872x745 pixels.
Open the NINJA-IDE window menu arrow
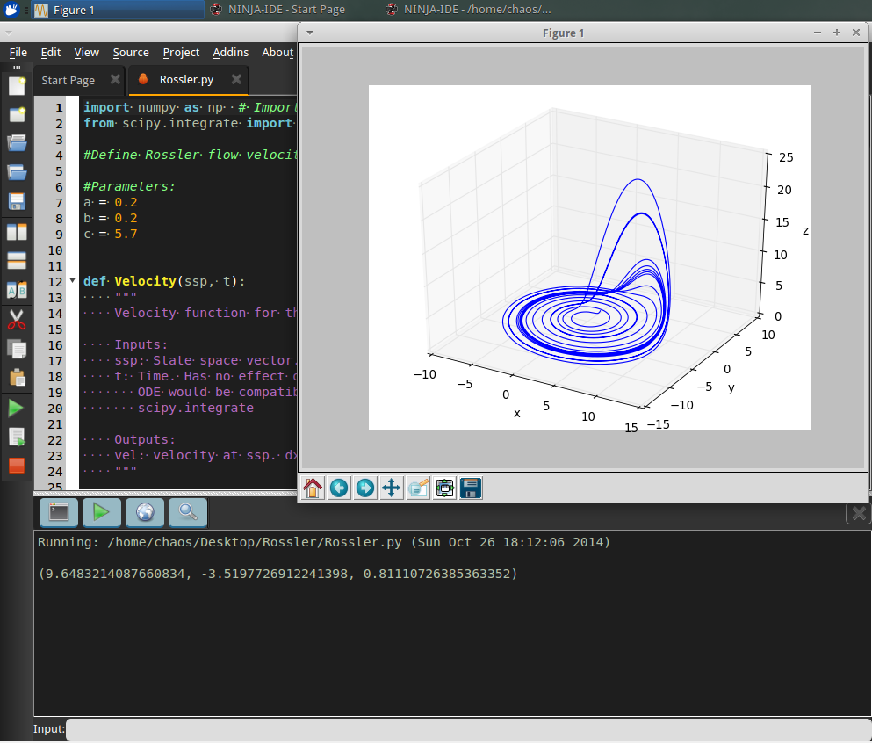[x=8, y=33]
